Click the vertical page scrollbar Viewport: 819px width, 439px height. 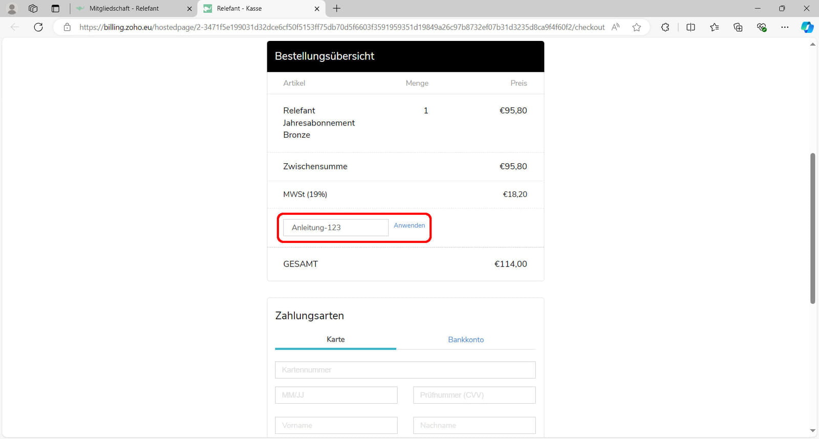(x=812, y=228)
